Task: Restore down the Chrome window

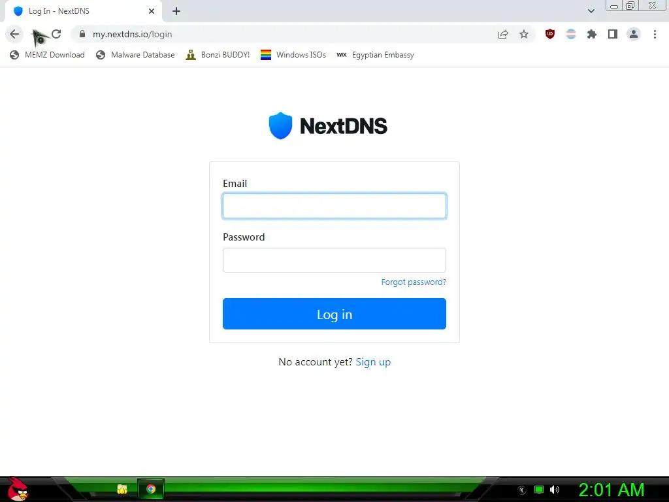Action: click(x=630, y=5)
